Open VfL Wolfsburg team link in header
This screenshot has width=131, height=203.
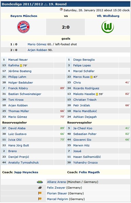point(108,16)
